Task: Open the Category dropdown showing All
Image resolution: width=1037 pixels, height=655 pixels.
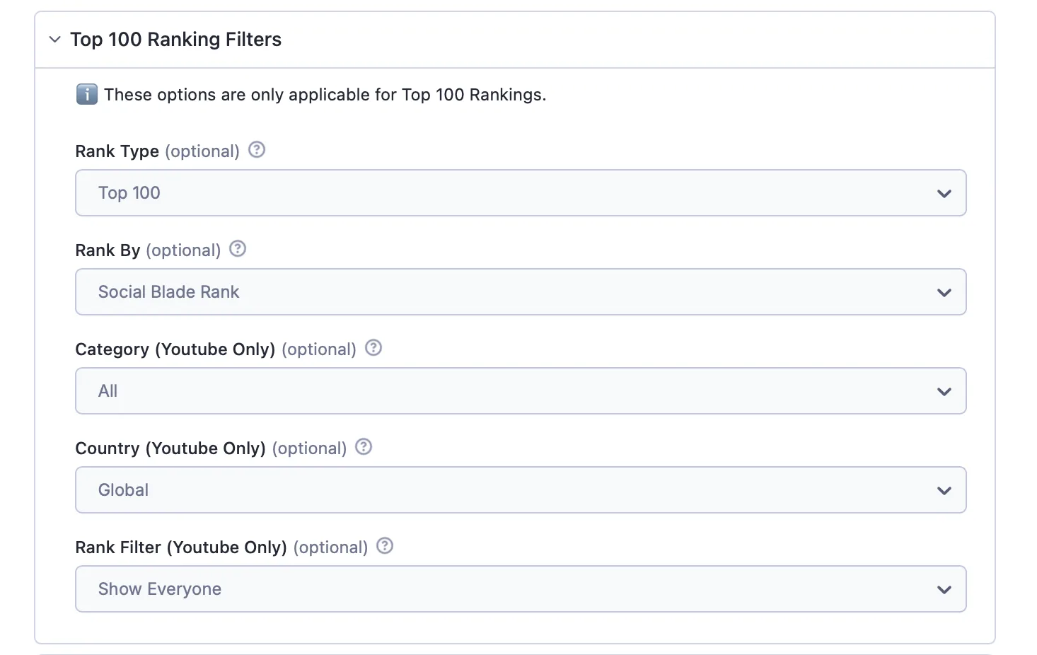Action: [x=521, y=391]
